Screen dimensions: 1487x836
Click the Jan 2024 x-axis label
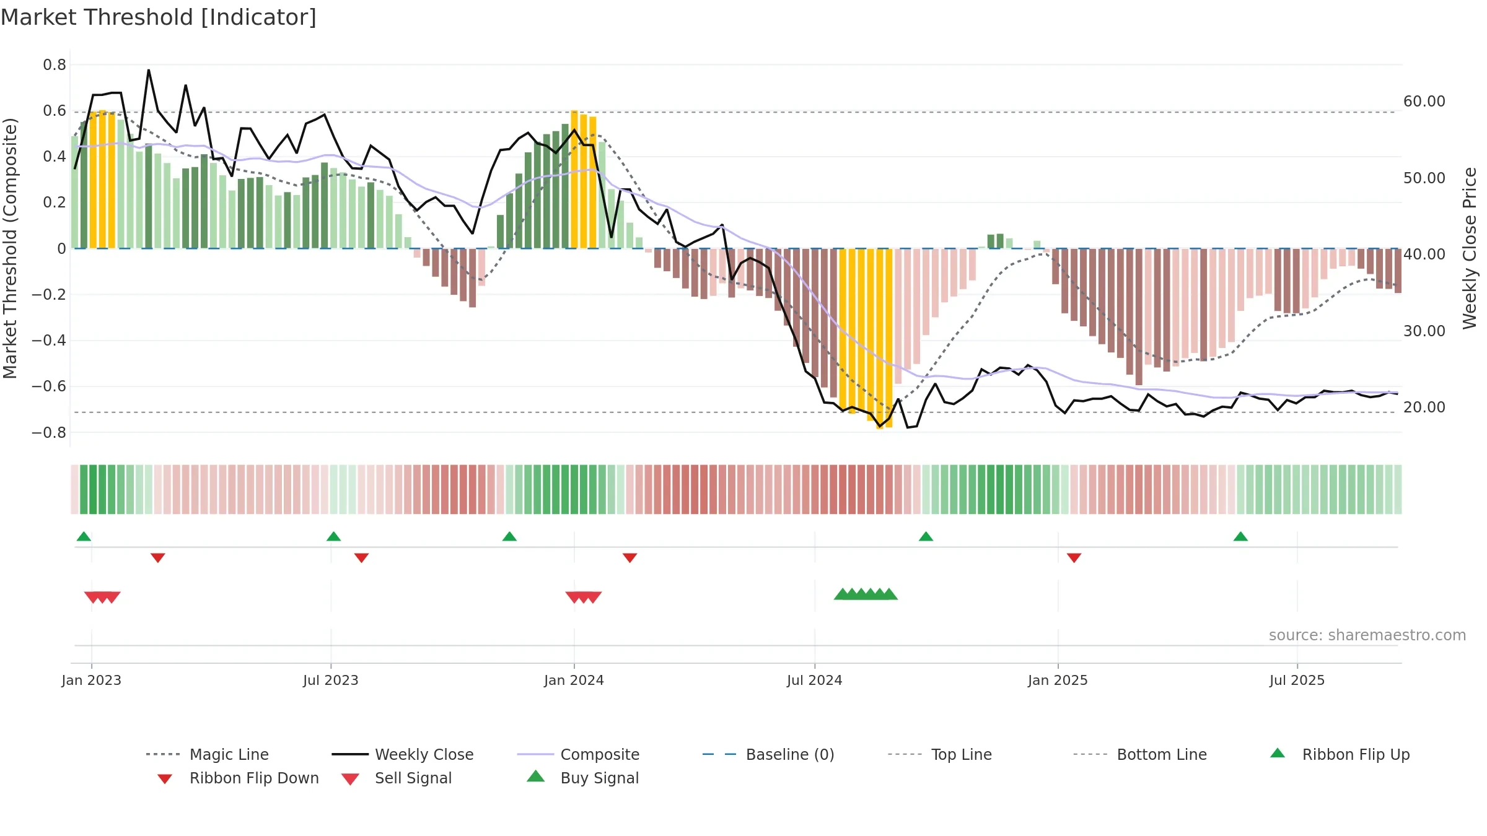(574, 680)
